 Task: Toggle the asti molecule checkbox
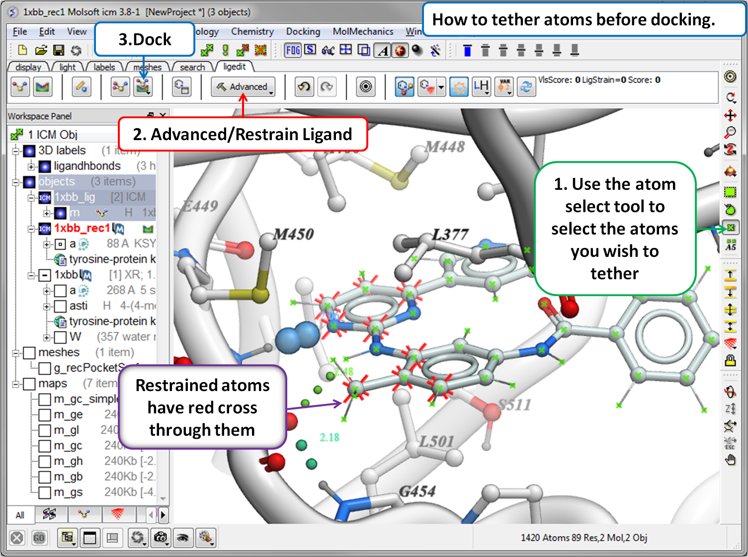[60, 306]
